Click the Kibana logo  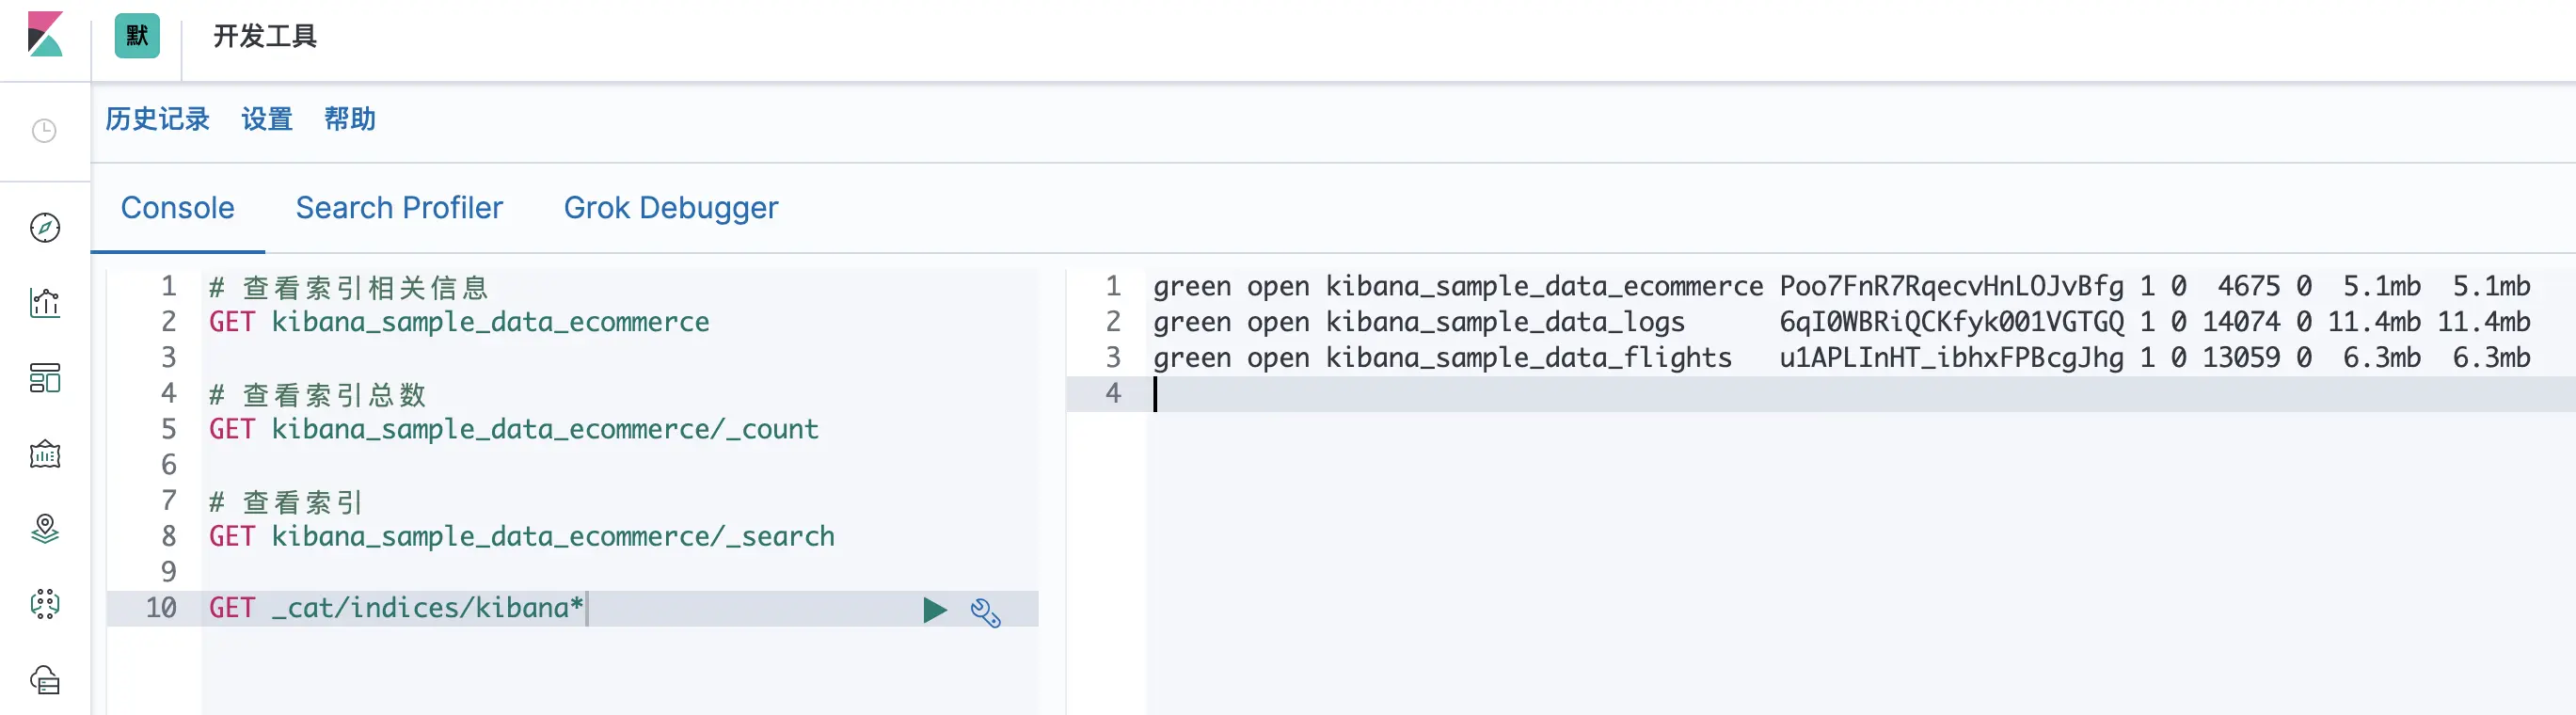click(x=45, y=35)
